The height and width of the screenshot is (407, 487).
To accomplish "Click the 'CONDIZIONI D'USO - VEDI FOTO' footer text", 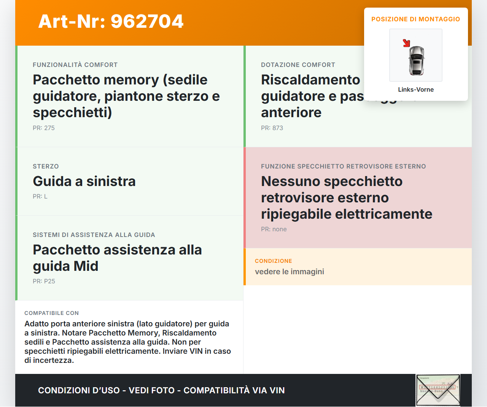I will click(x=161, y=390).
